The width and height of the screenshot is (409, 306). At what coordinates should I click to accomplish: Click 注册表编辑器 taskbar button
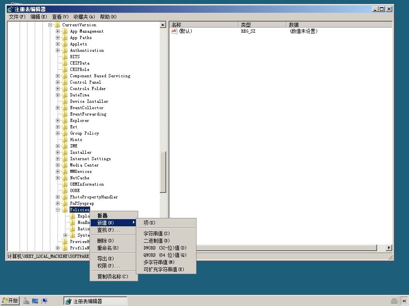pos(95,301)
